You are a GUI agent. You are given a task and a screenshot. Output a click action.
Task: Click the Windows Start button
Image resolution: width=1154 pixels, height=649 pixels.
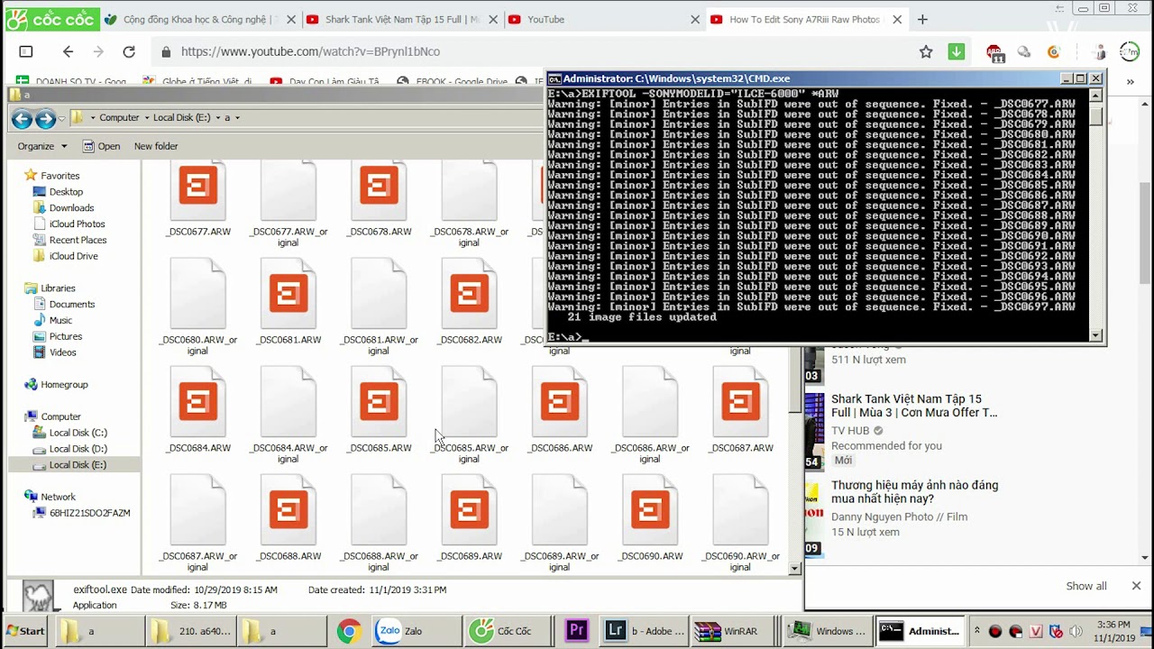pyautogui.click(x=24, y=631)
